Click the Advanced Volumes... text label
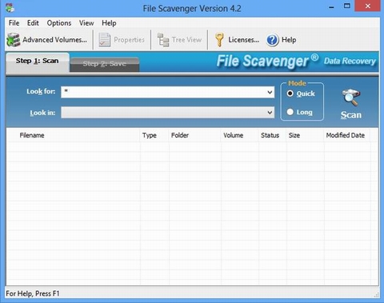Viewport: 384px width, 303px height. (x=54, y=40)
